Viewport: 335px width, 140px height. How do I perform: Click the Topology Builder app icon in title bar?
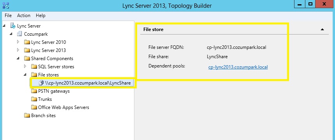click(5, 5)
